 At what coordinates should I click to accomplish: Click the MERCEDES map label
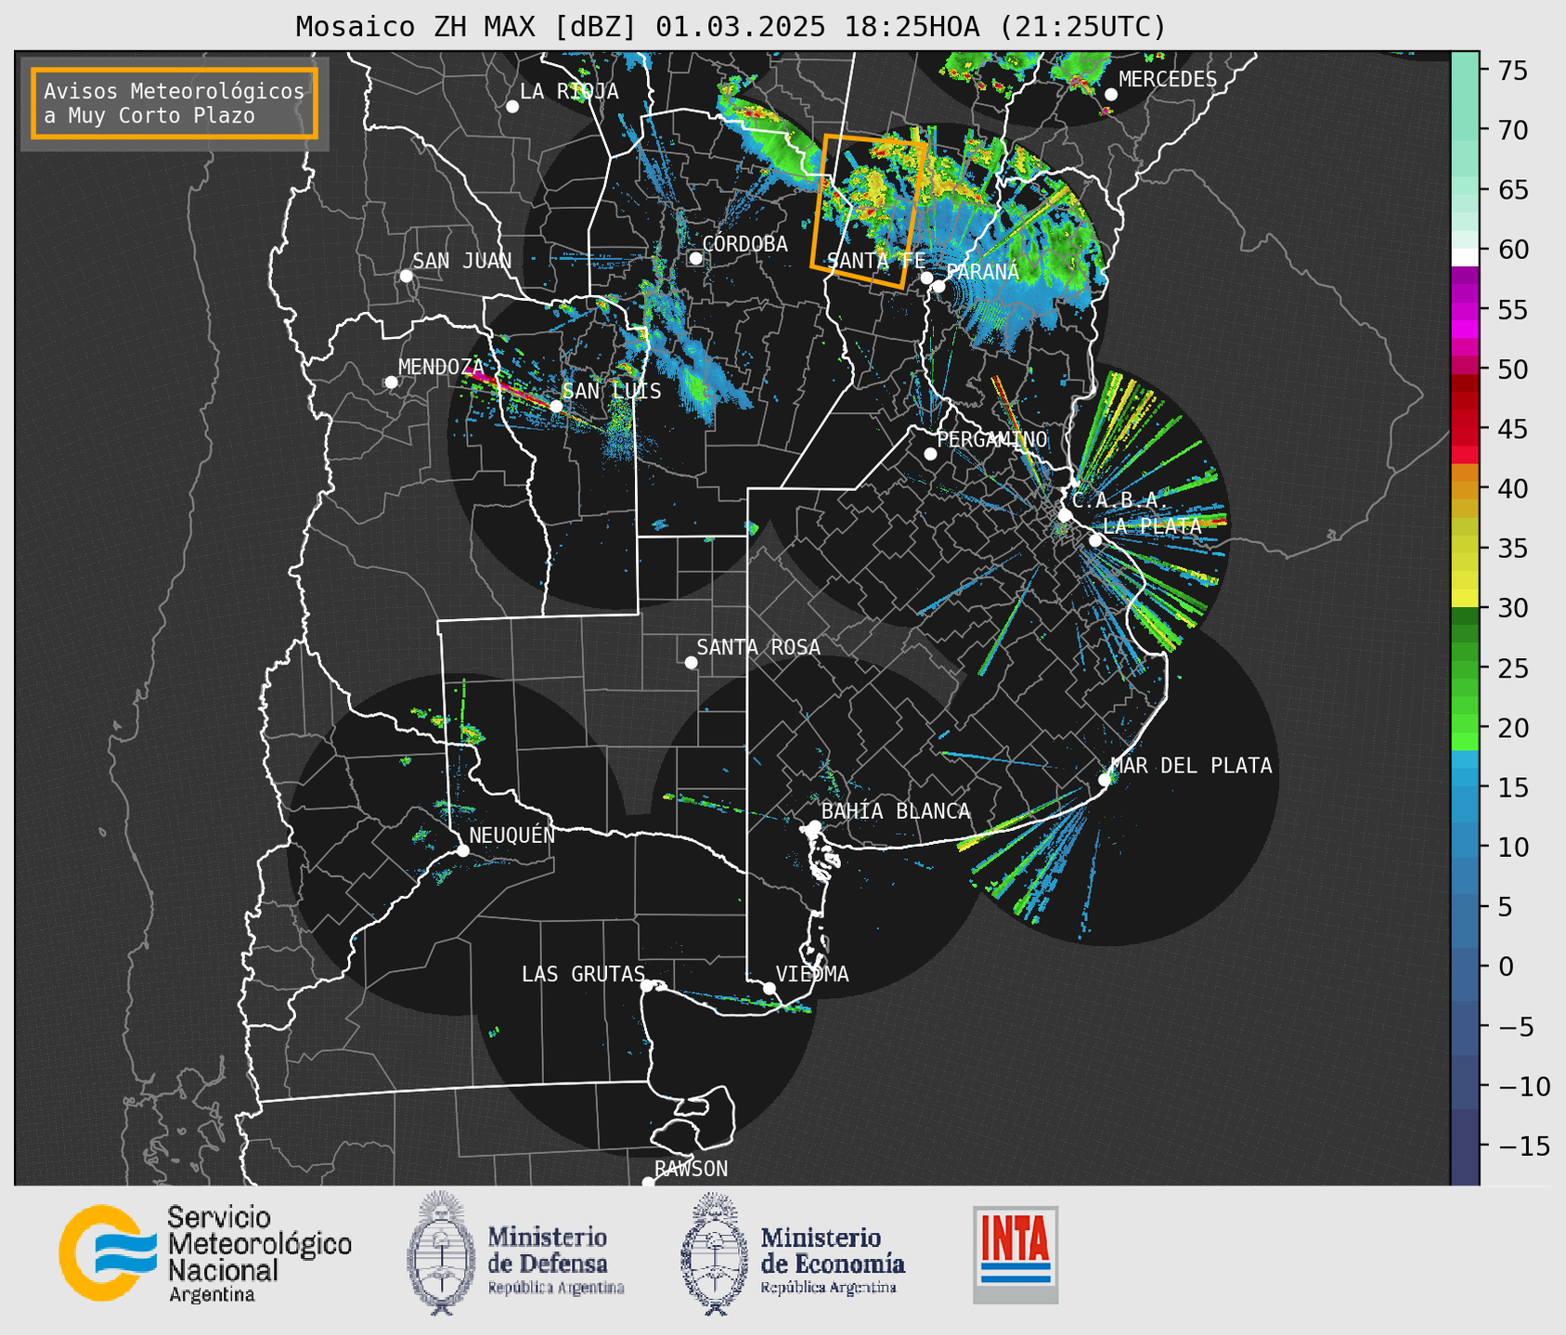pyautogui.click(x=1168, y=80)
